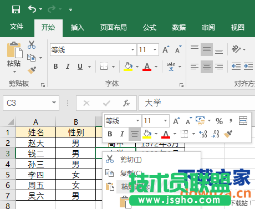Click the Name Box showing C3
Viewport: 255px width, 209px height.
[x=31, y=103]
